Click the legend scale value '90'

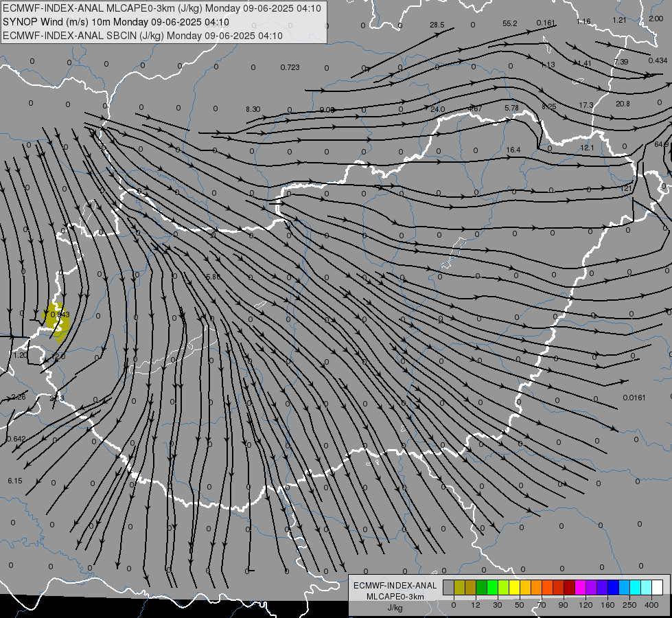click(x=563, y=605)
